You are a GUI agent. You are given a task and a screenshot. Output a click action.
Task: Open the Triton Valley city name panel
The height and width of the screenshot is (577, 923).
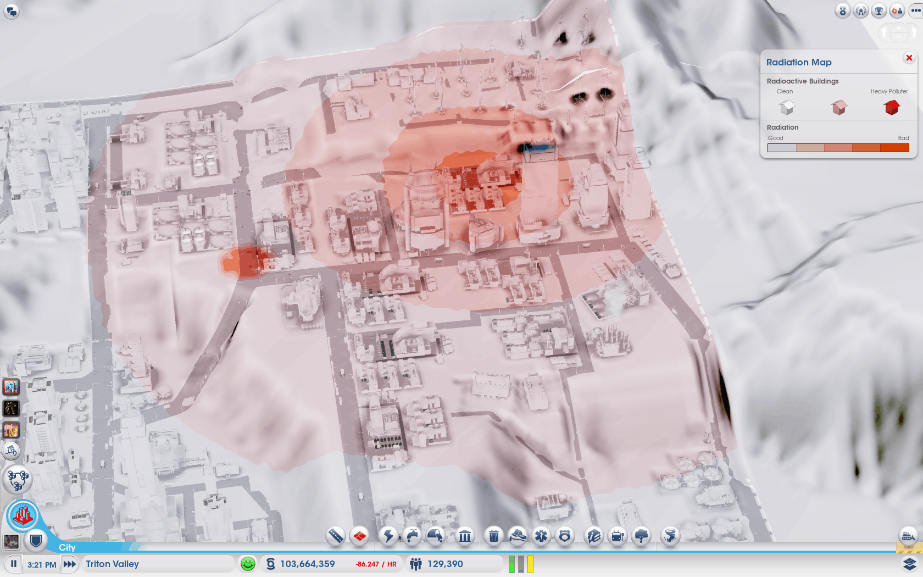tap(158, 564)
